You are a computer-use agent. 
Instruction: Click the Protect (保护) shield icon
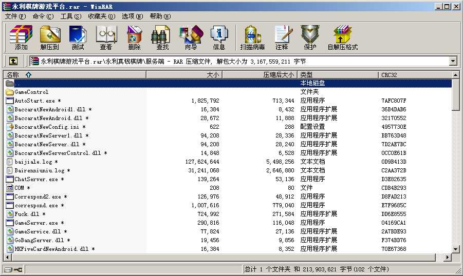click(x=310, y=38)
